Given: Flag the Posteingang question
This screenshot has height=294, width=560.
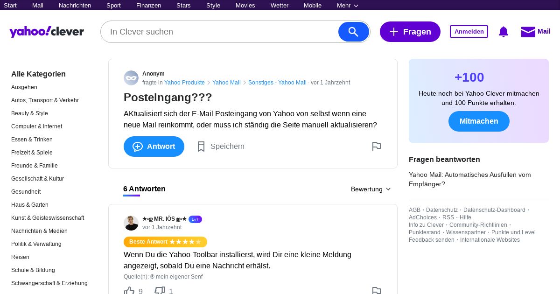Looking at the screenshot, I should click(377, 147).
